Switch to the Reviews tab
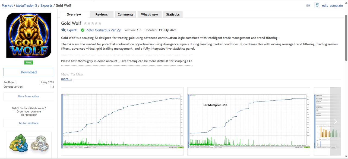Viewport: 348px width, 159px height. (x=102, y=14)
